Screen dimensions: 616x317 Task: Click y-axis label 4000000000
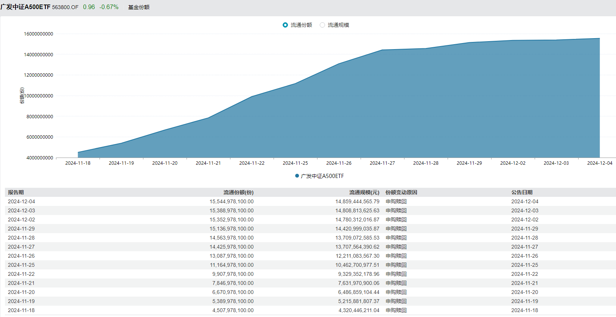tap(40, 158)
